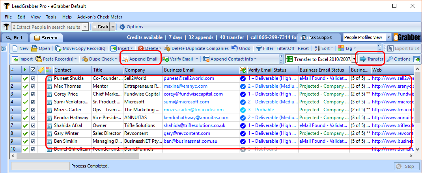This screenshot has width=422, height=173.
Task: Click the Reset filter button
Action: [x=303, y=48]
